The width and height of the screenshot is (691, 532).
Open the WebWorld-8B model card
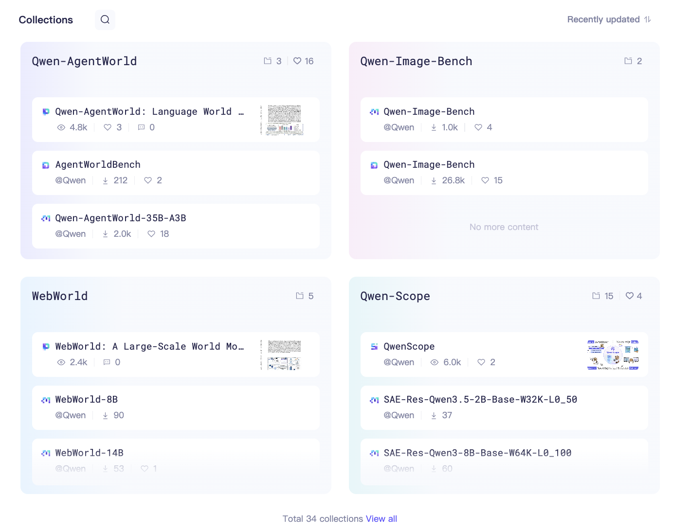[x=176, y=408]
